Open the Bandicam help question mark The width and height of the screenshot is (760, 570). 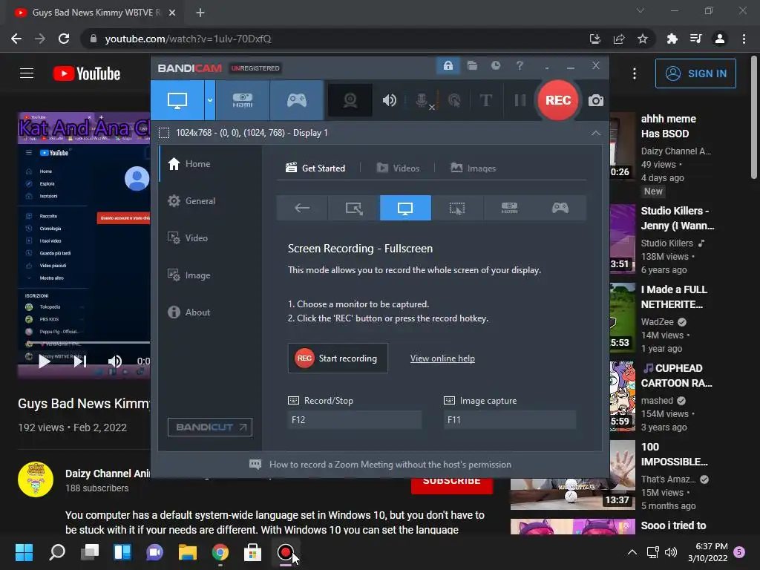point(520,65)
